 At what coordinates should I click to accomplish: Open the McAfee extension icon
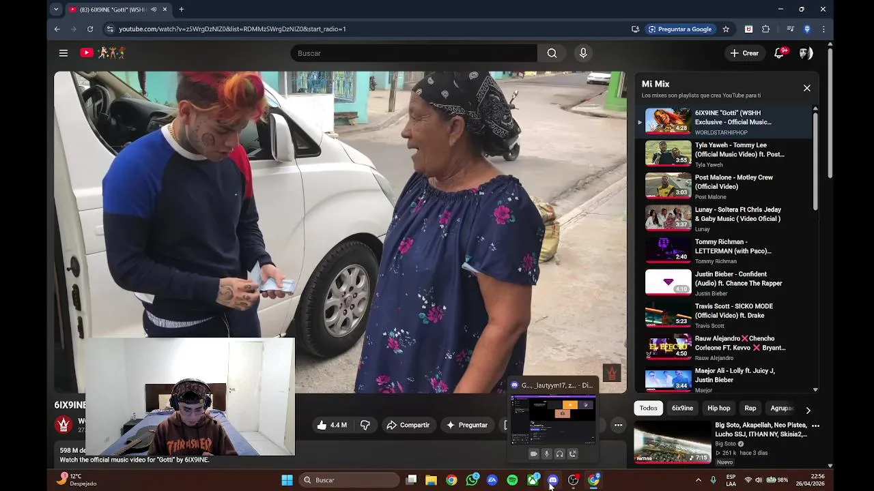coord(748,29)
